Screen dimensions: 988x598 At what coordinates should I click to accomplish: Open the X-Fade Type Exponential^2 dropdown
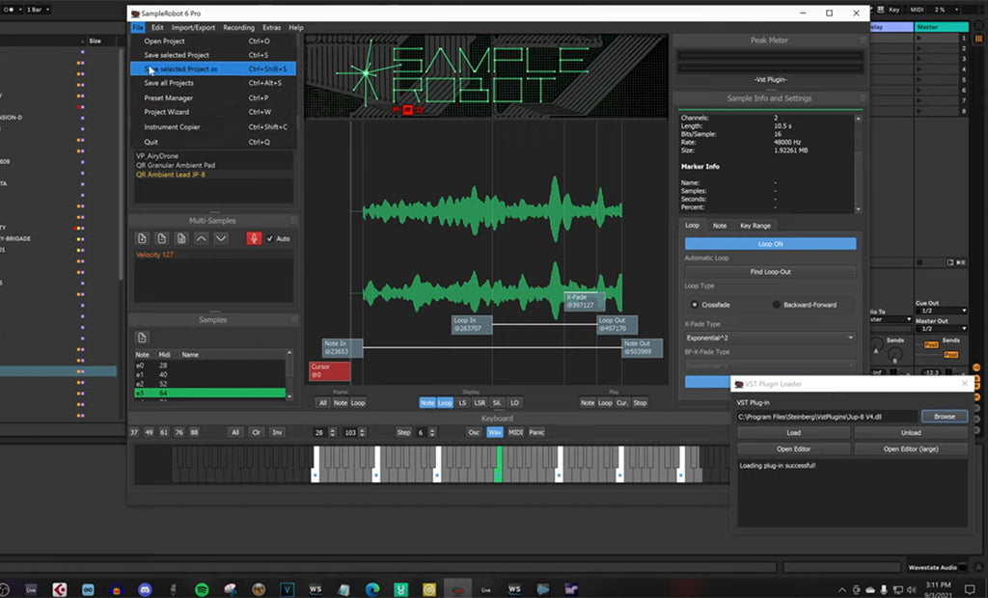click(767, 337)
